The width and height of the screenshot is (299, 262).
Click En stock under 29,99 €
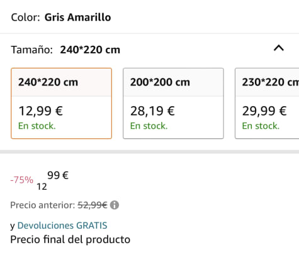tap(261, 126)
